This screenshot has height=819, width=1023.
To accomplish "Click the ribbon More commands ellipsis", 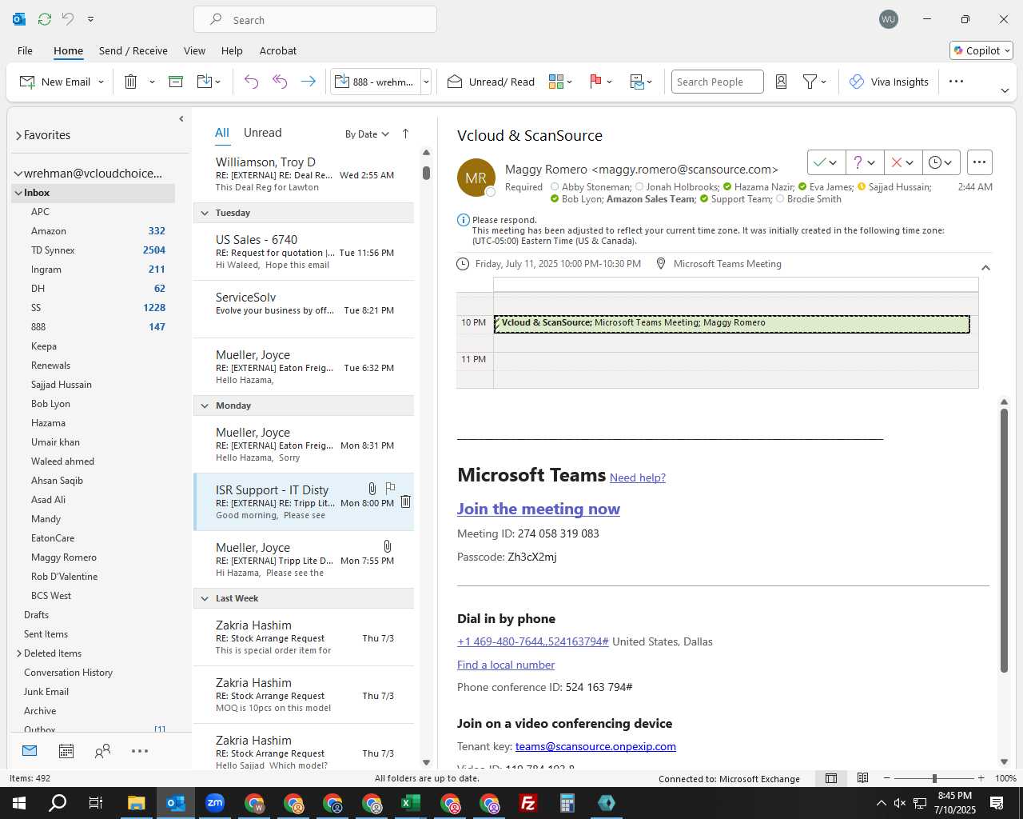I will (x=956, y=82).
